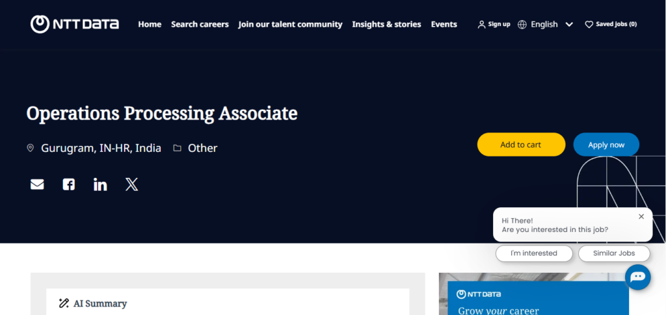Go to Search careers page
The height and width of the screenshot is (315, 666).
tap(200, 25)
